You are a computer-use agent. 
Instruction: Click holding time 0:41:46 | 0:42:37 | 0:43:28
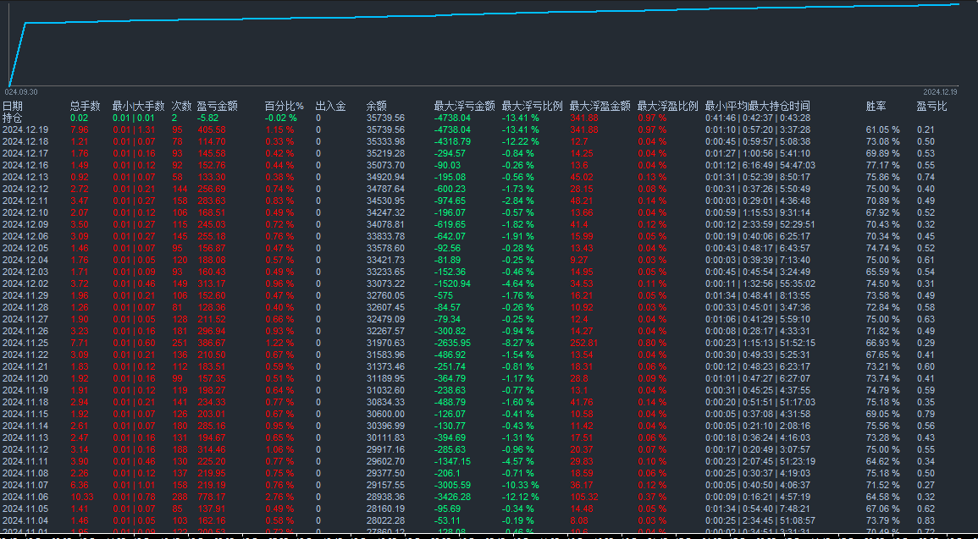[758, 118]
